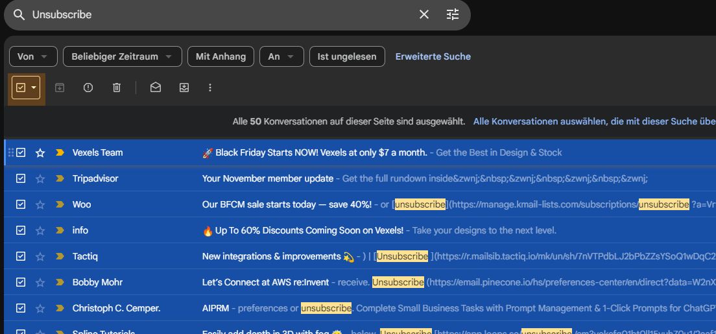The width and height of the screenshot is (716, 334).
Task: Click sender name Tripadvisor
Action: click(x=95, y=178)
